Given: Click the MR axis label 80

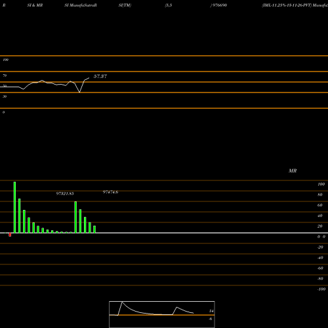Looking at the screenshot, I should [x=320, y=195].
